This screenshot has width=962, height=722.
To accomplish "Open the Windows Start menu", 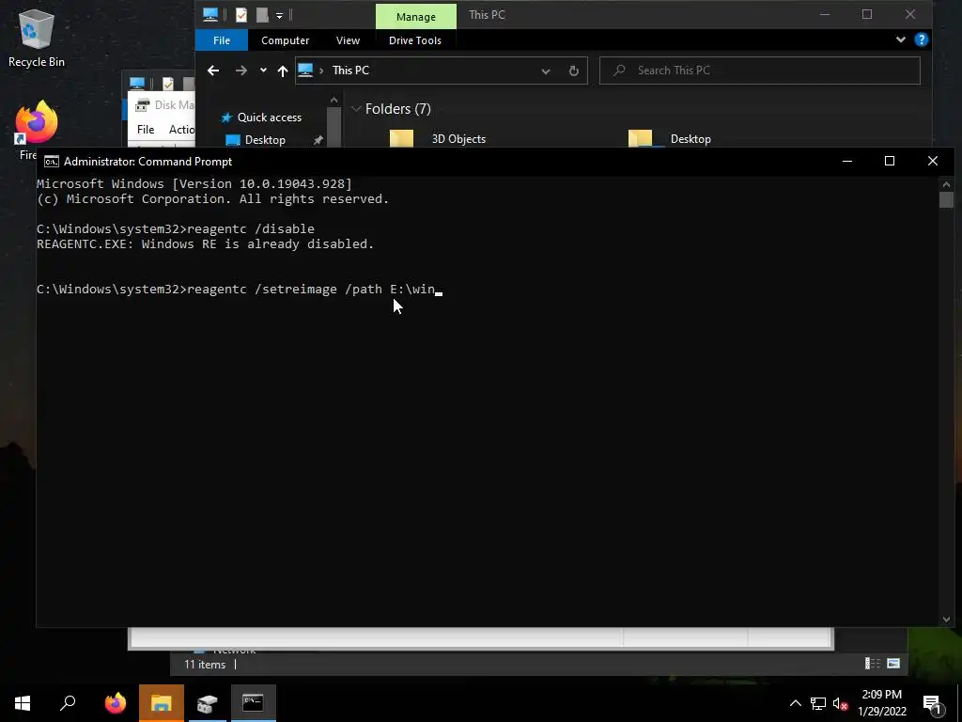I will click(23, 703).
